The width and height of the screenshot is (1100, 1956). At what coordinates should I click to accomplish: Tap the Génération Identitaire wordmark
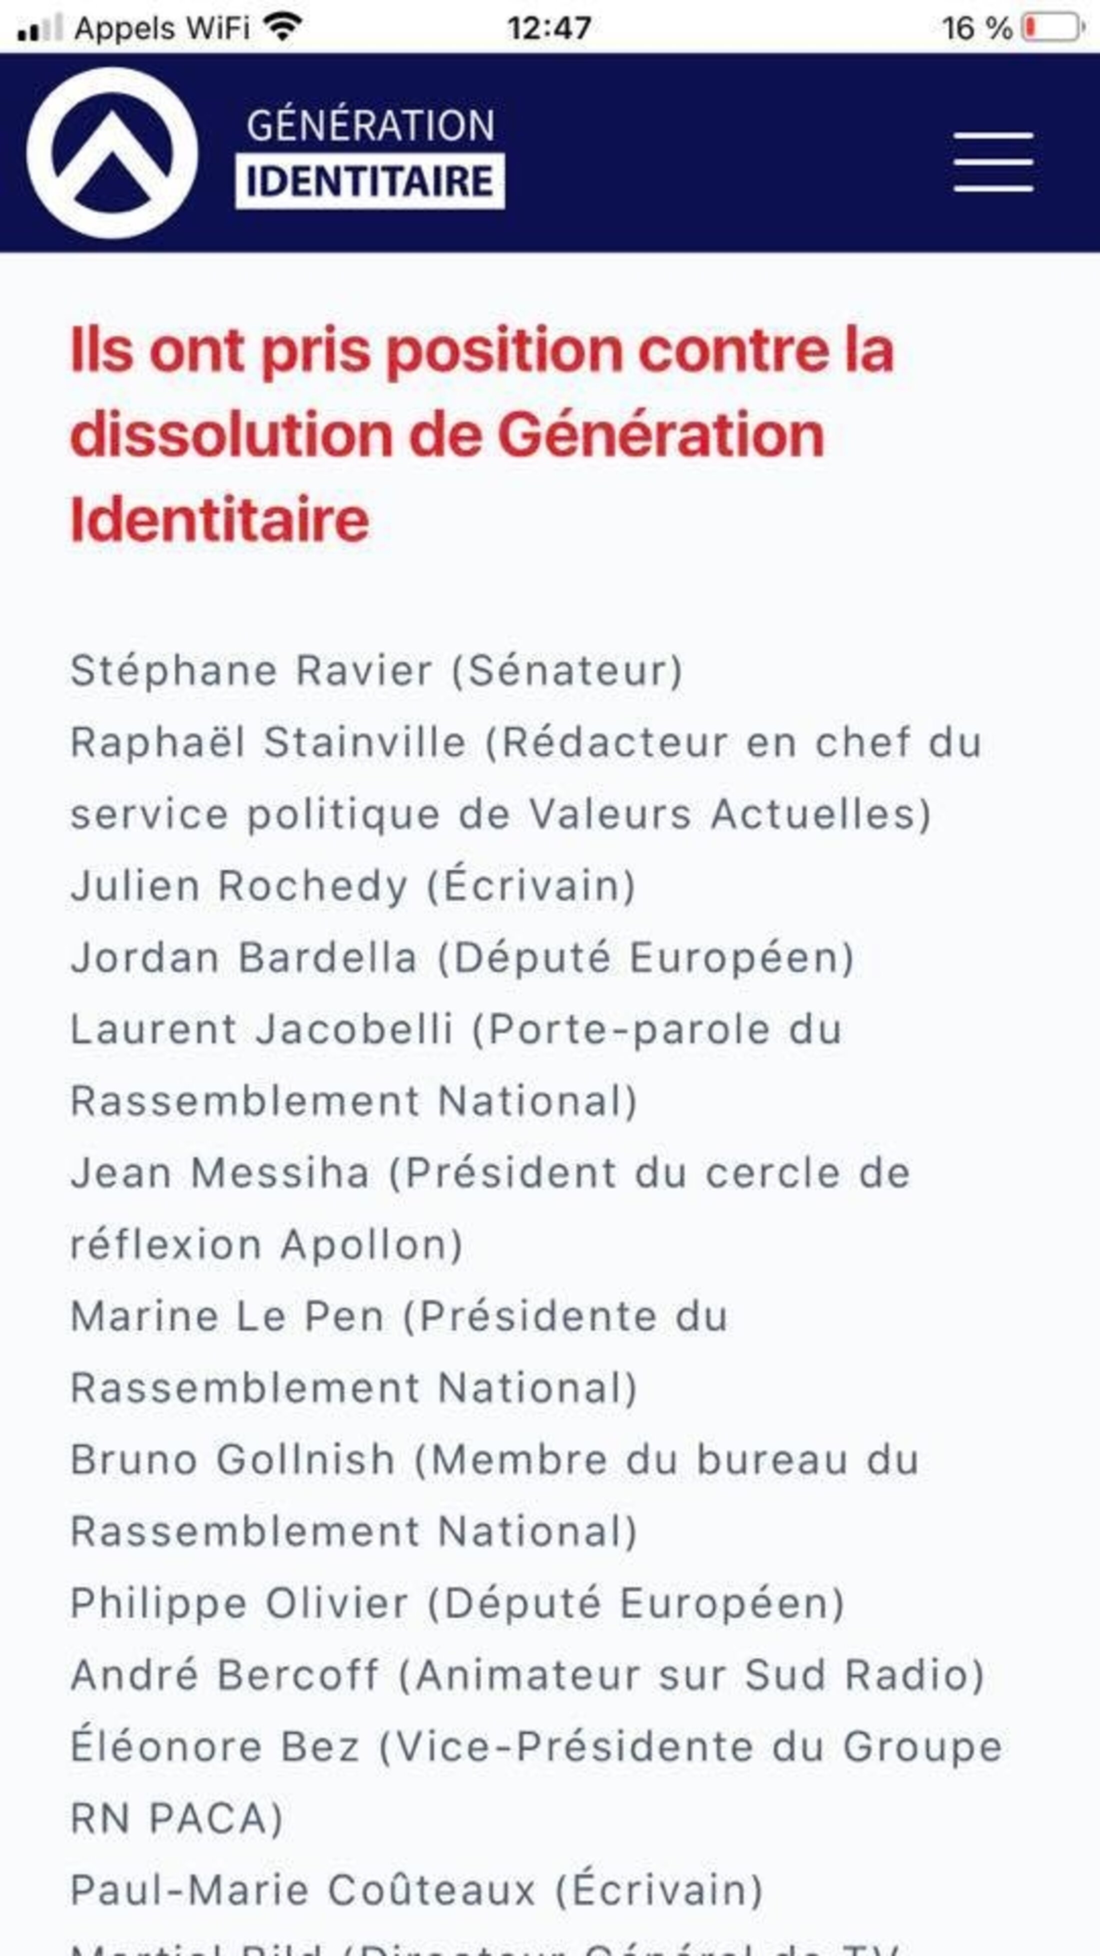(x=370, y=157)
